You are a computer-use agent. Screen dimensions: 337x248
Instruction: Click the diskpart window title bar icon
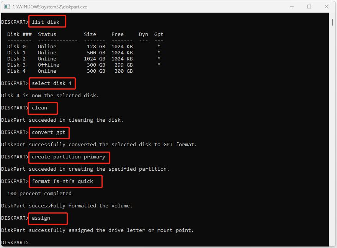pos(7,7)
